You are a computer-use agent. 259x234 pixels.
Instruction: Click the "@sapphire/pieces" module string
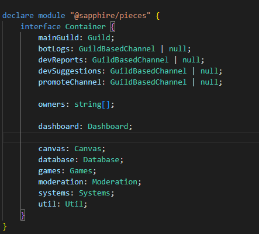pyautogui.click(x=110, y=16)
